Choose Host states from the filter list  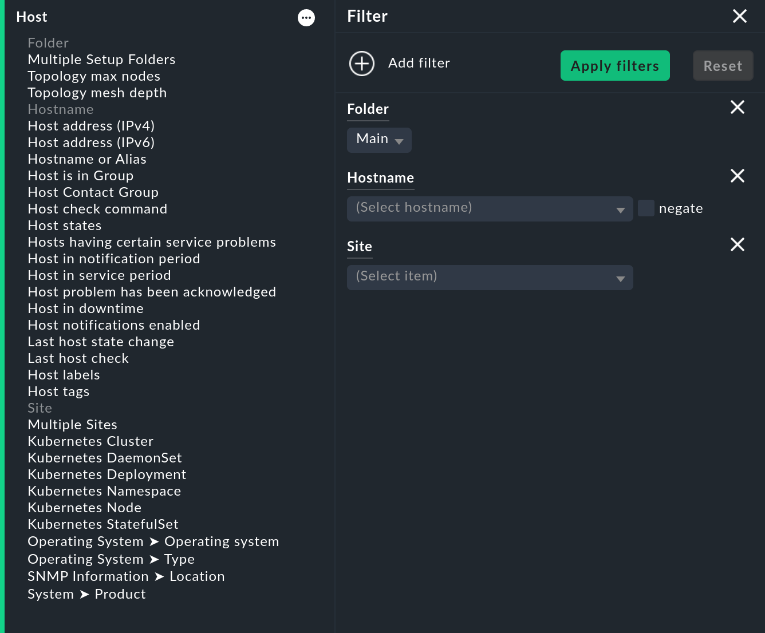click(65, 225)
